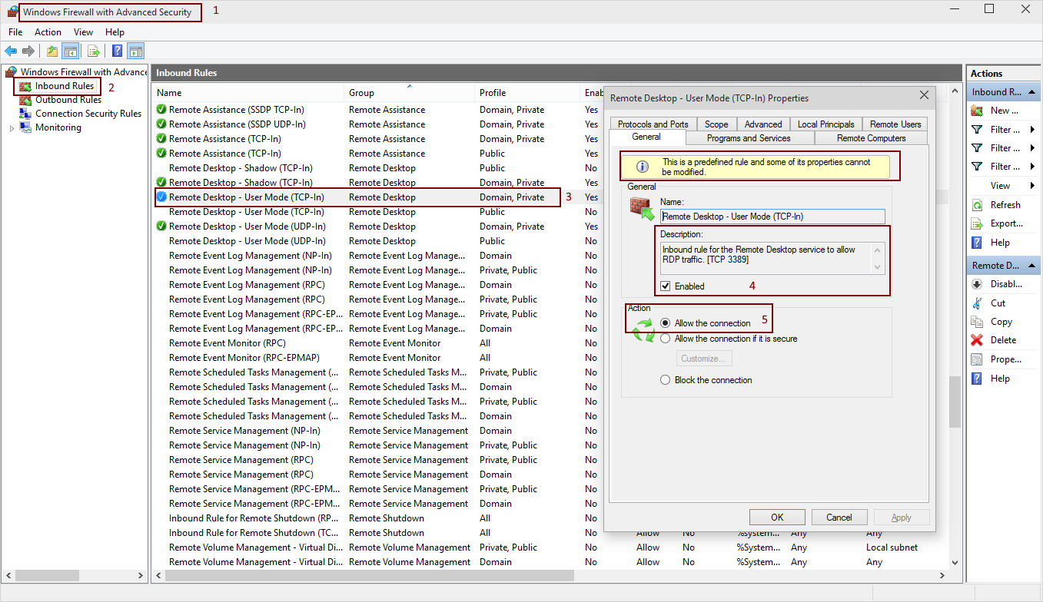Click the Inbound Rules brick-wall icon in tree
Viewport: 1043px width, 602px height.
click(26, 86)
